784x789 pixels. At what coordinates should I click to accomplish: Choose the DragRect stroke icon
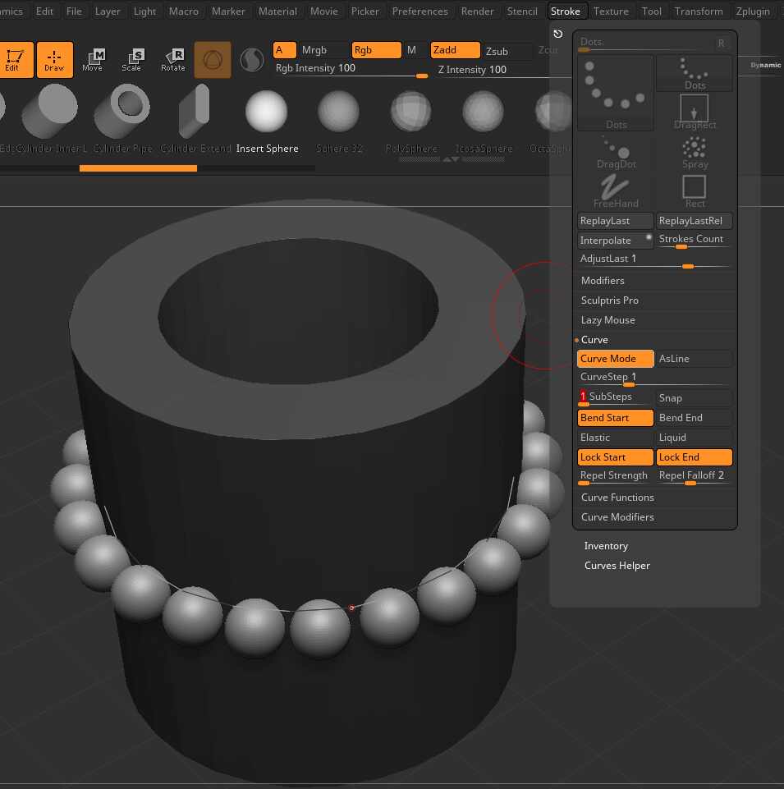pos(695,112)
